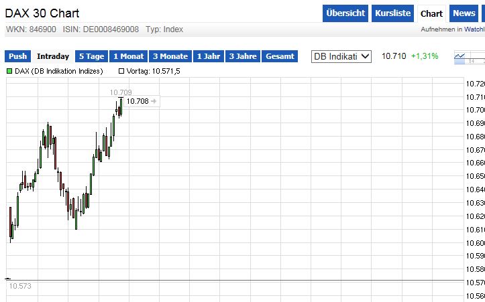Open the DB Indikation exchange dropdown
485x302 pixels.
pyautogui.click(x=341, y=56)
